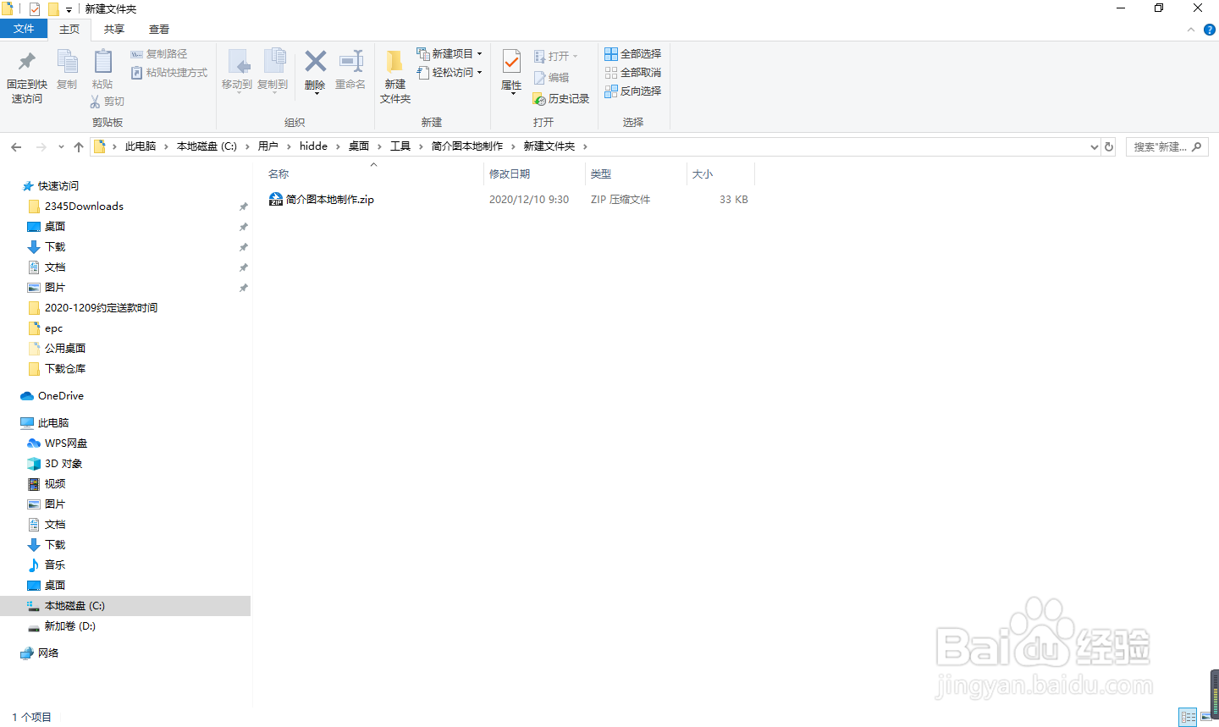Screen dimensions: 1219x727
Task: Select the 重命名 (Rename) icon
Action: (350, 73)
